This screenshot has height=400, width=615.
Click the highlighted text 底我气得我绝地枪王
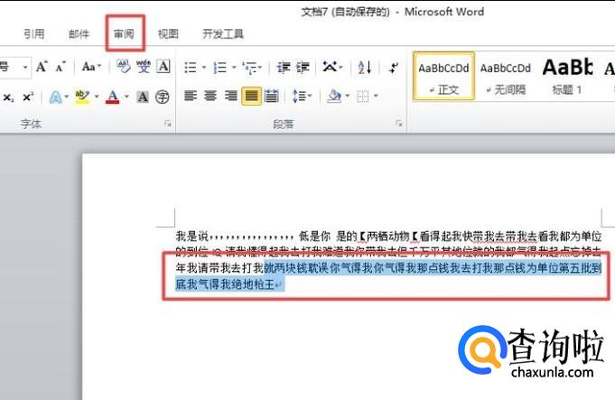(x=225, y=284)
